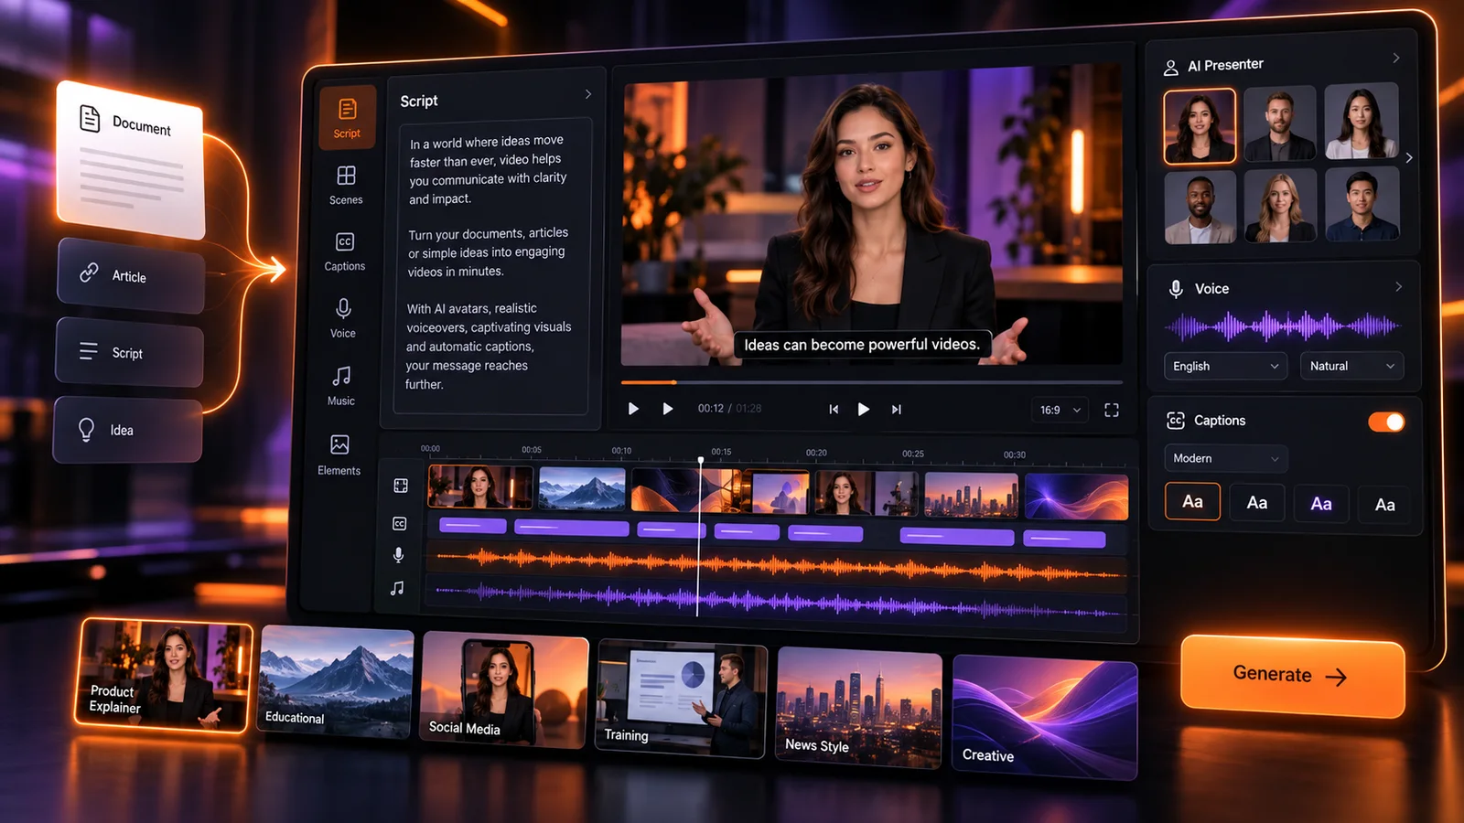
Task: Expand the Voice panel chevron
Action: (1398, 286)
